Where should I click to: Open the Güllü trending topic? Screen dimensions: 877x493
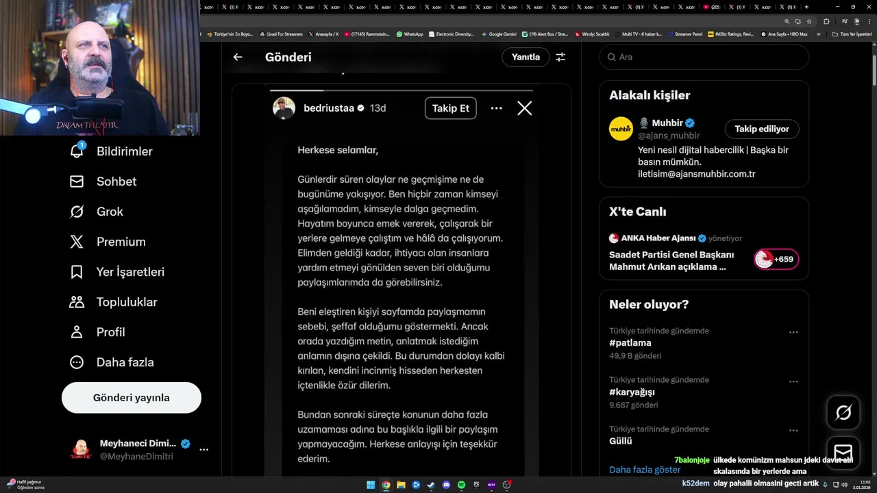coord(621,441)
